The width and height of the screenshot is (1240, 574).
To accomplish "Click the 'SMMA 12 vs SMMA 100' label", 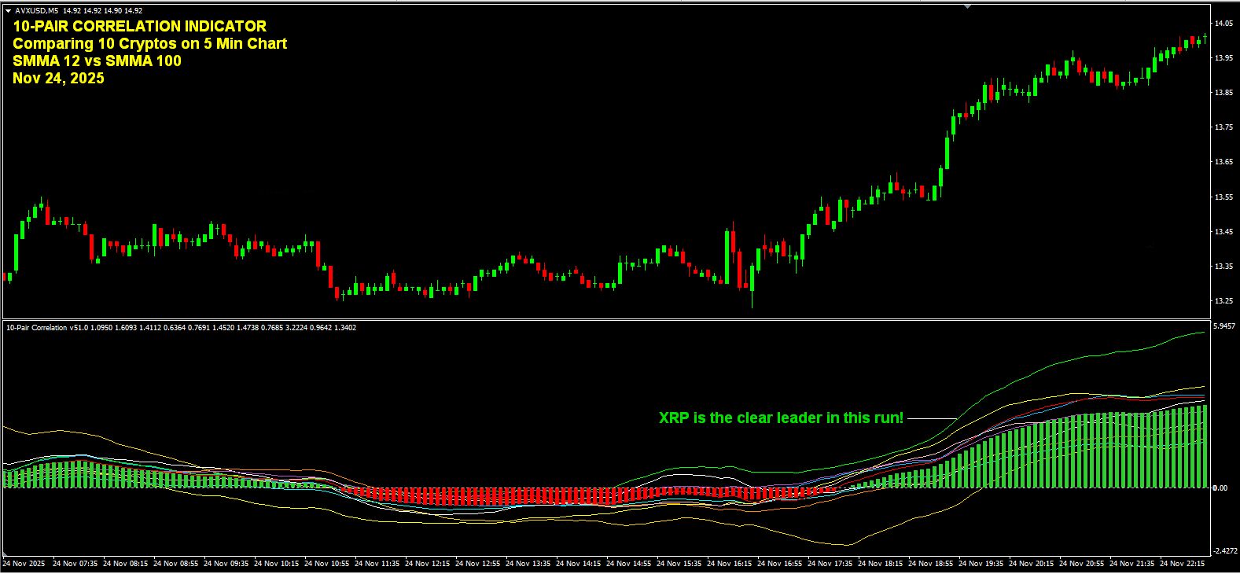I will pos(97,61).
